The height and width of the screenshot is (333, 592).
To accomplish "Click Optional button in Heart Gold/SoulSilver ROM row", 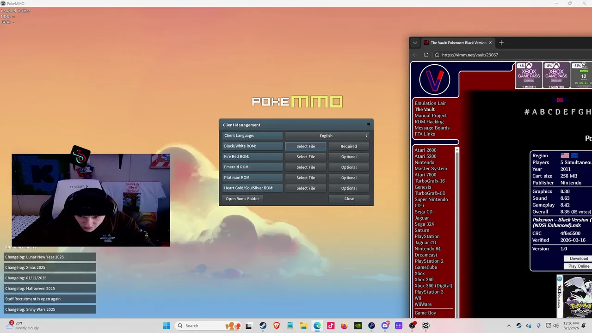I will [349, 188].
